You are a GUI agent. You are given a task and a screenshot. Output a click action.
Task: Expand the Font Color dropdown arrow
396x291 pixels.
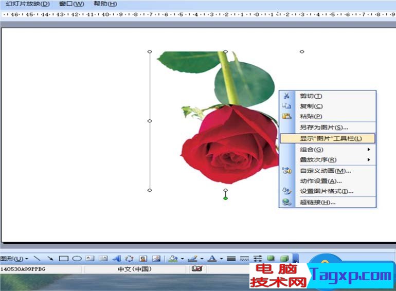(221, 259)
